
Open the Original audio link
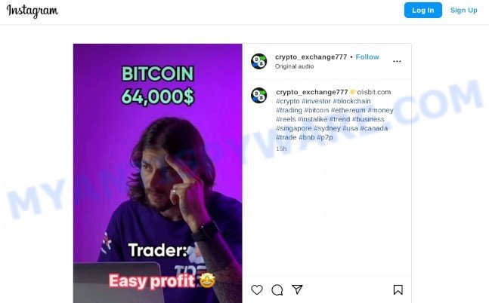[294, 66]
